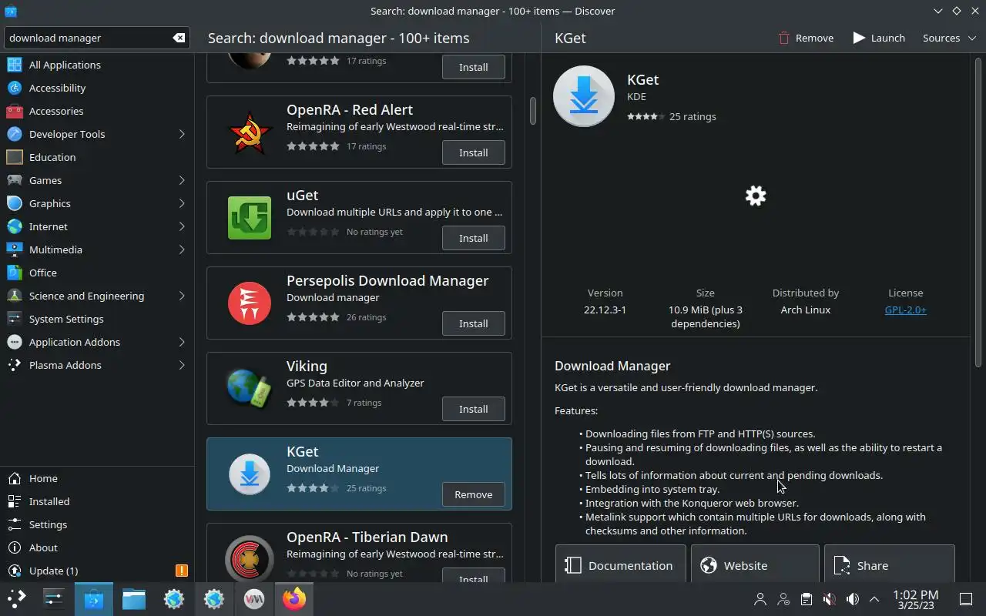Screen dimensions: 986x616
Task: Open System Settings category
Action: coord(97,319)
